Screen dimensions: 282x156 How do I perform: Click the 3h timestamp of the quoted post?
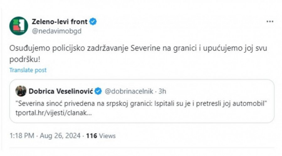[162, 91]
